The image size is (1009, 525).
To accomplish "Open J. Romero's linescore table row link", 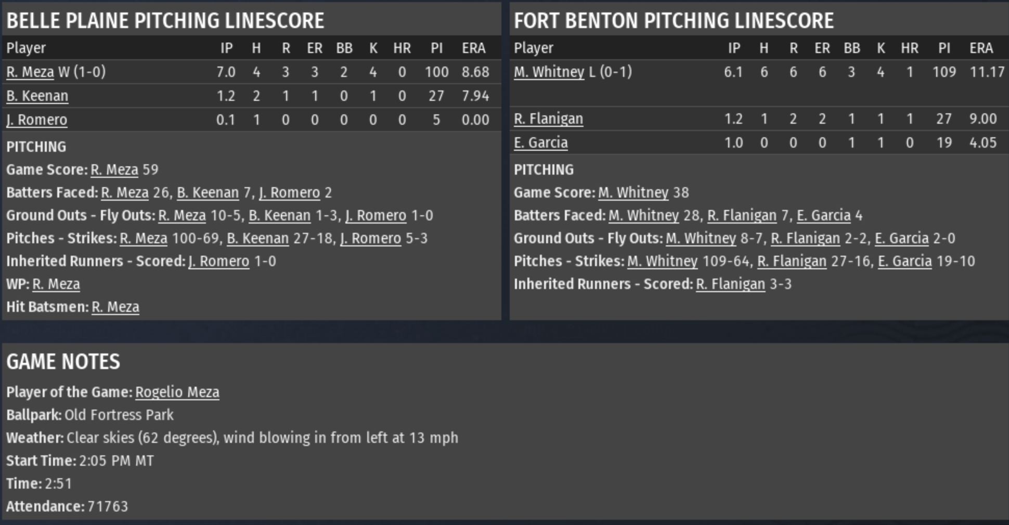I will click(37, 120).
